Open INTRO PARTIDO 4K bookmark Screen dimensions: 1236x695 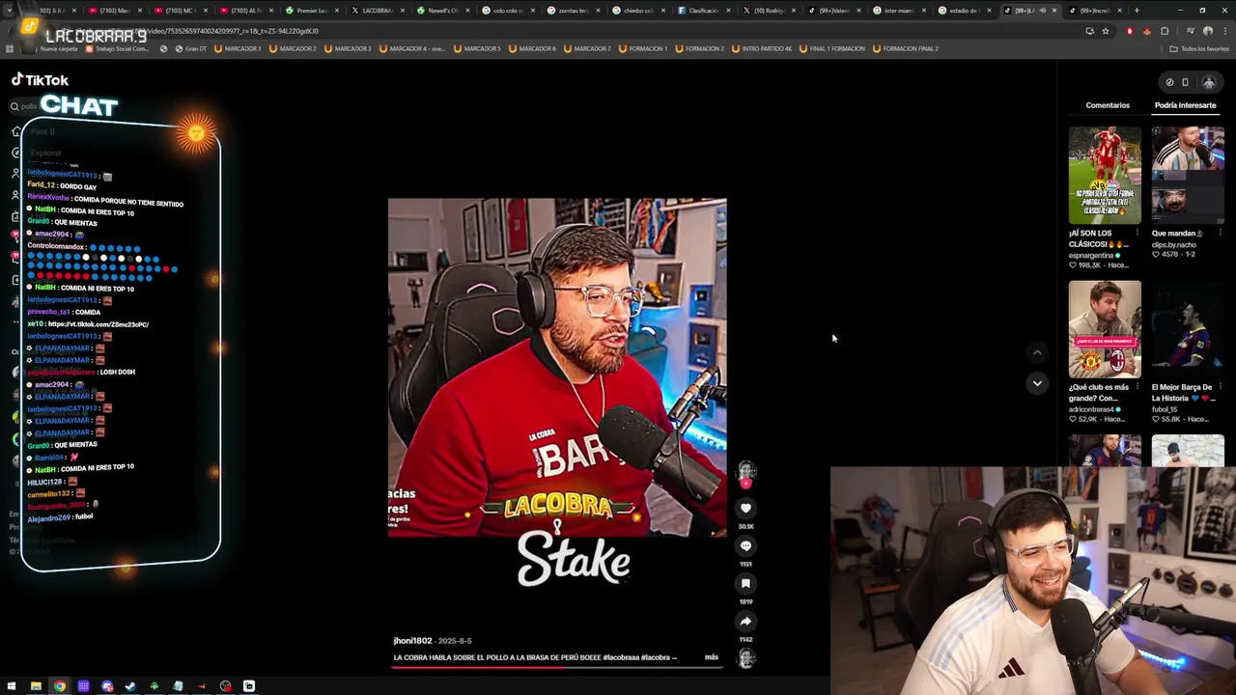click(762, 48)
